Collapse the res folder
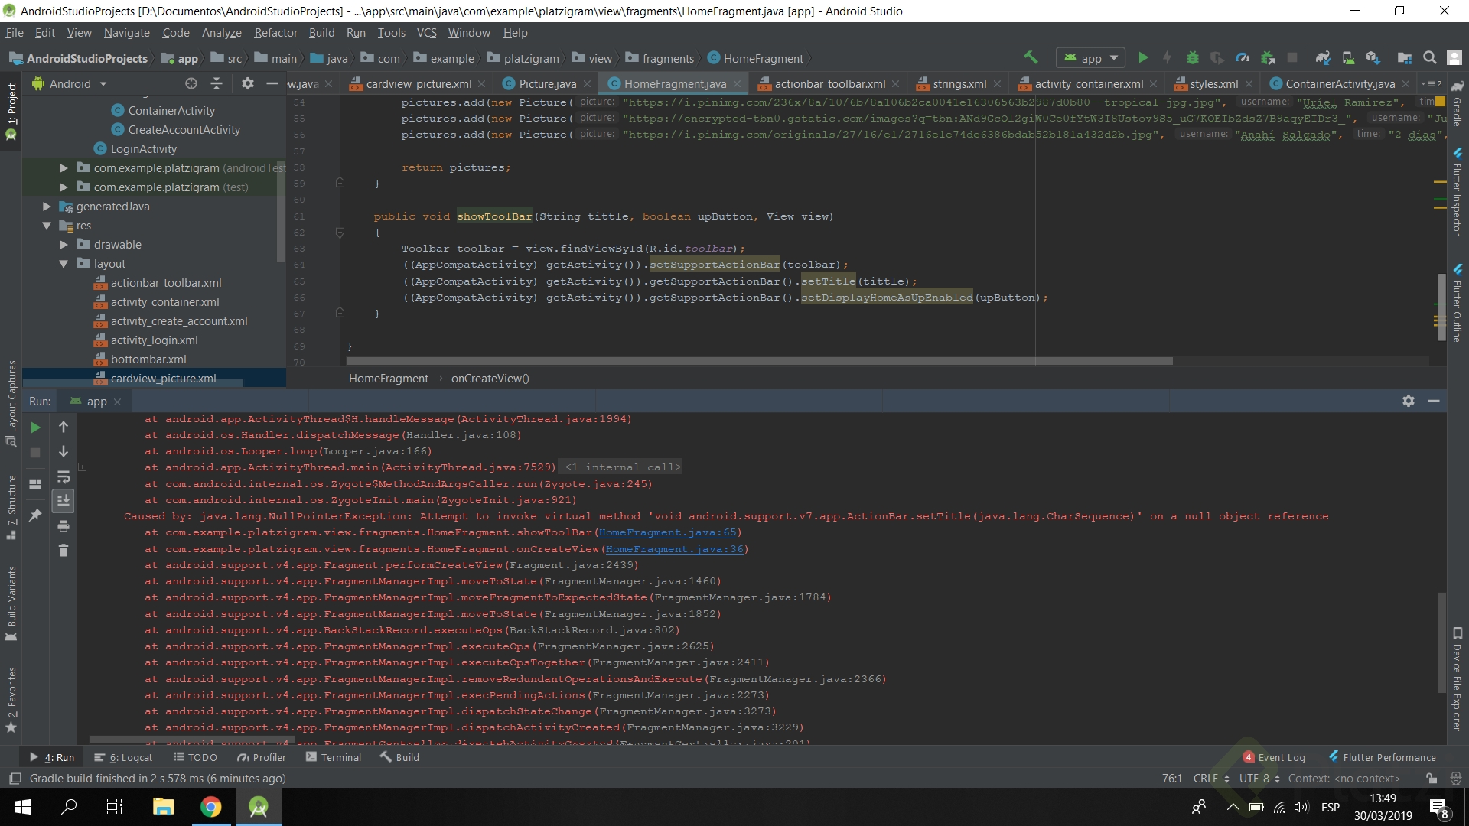This screenshot has width=1469, height=826. tap(47, 225)
